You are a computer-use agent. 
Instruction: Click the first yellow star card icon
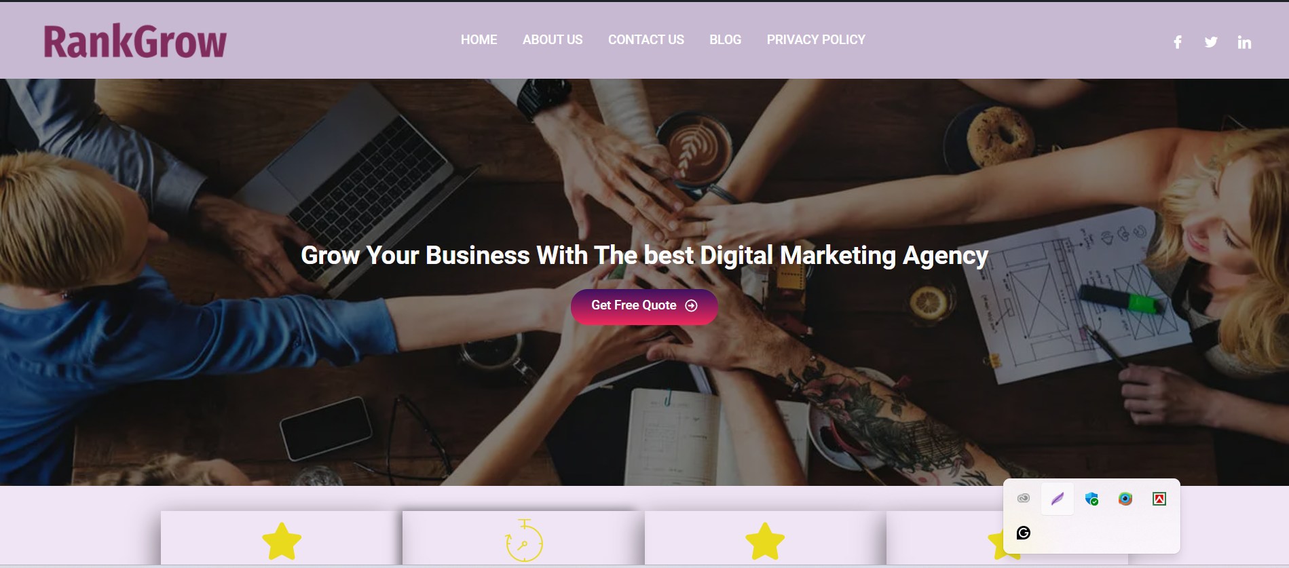tap(282, 541)
